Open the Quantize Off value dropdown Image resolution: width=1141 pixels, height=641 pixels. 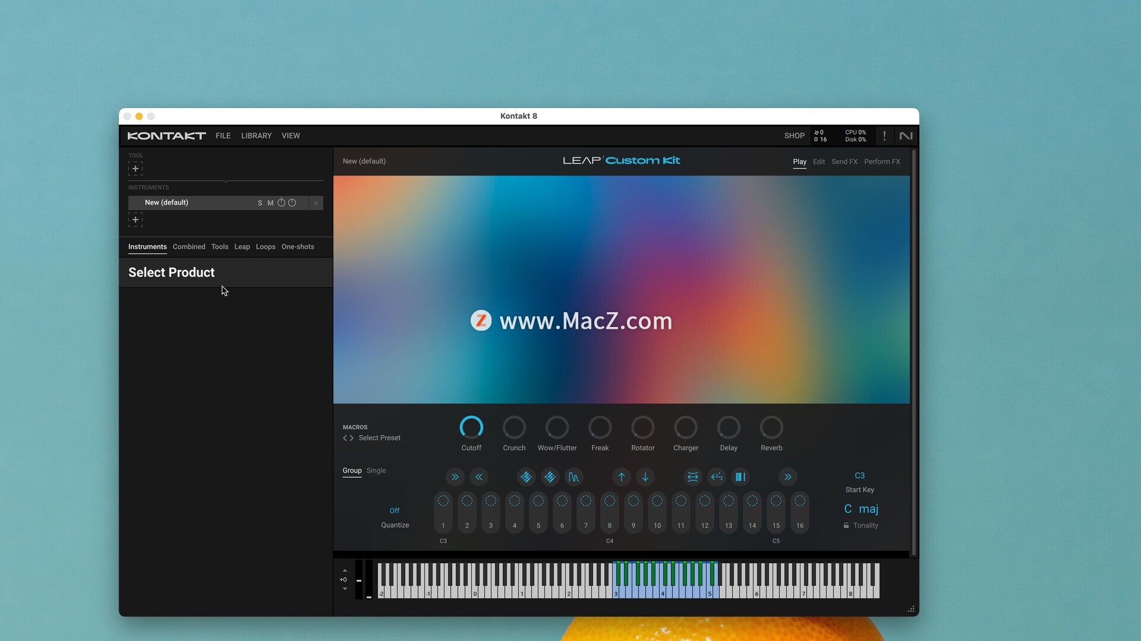point(395,511)
